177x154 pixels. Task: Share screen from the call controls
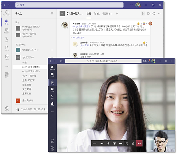114,144
